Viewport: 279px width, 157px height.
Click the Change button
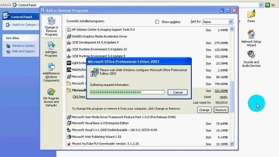click(204, 110)
